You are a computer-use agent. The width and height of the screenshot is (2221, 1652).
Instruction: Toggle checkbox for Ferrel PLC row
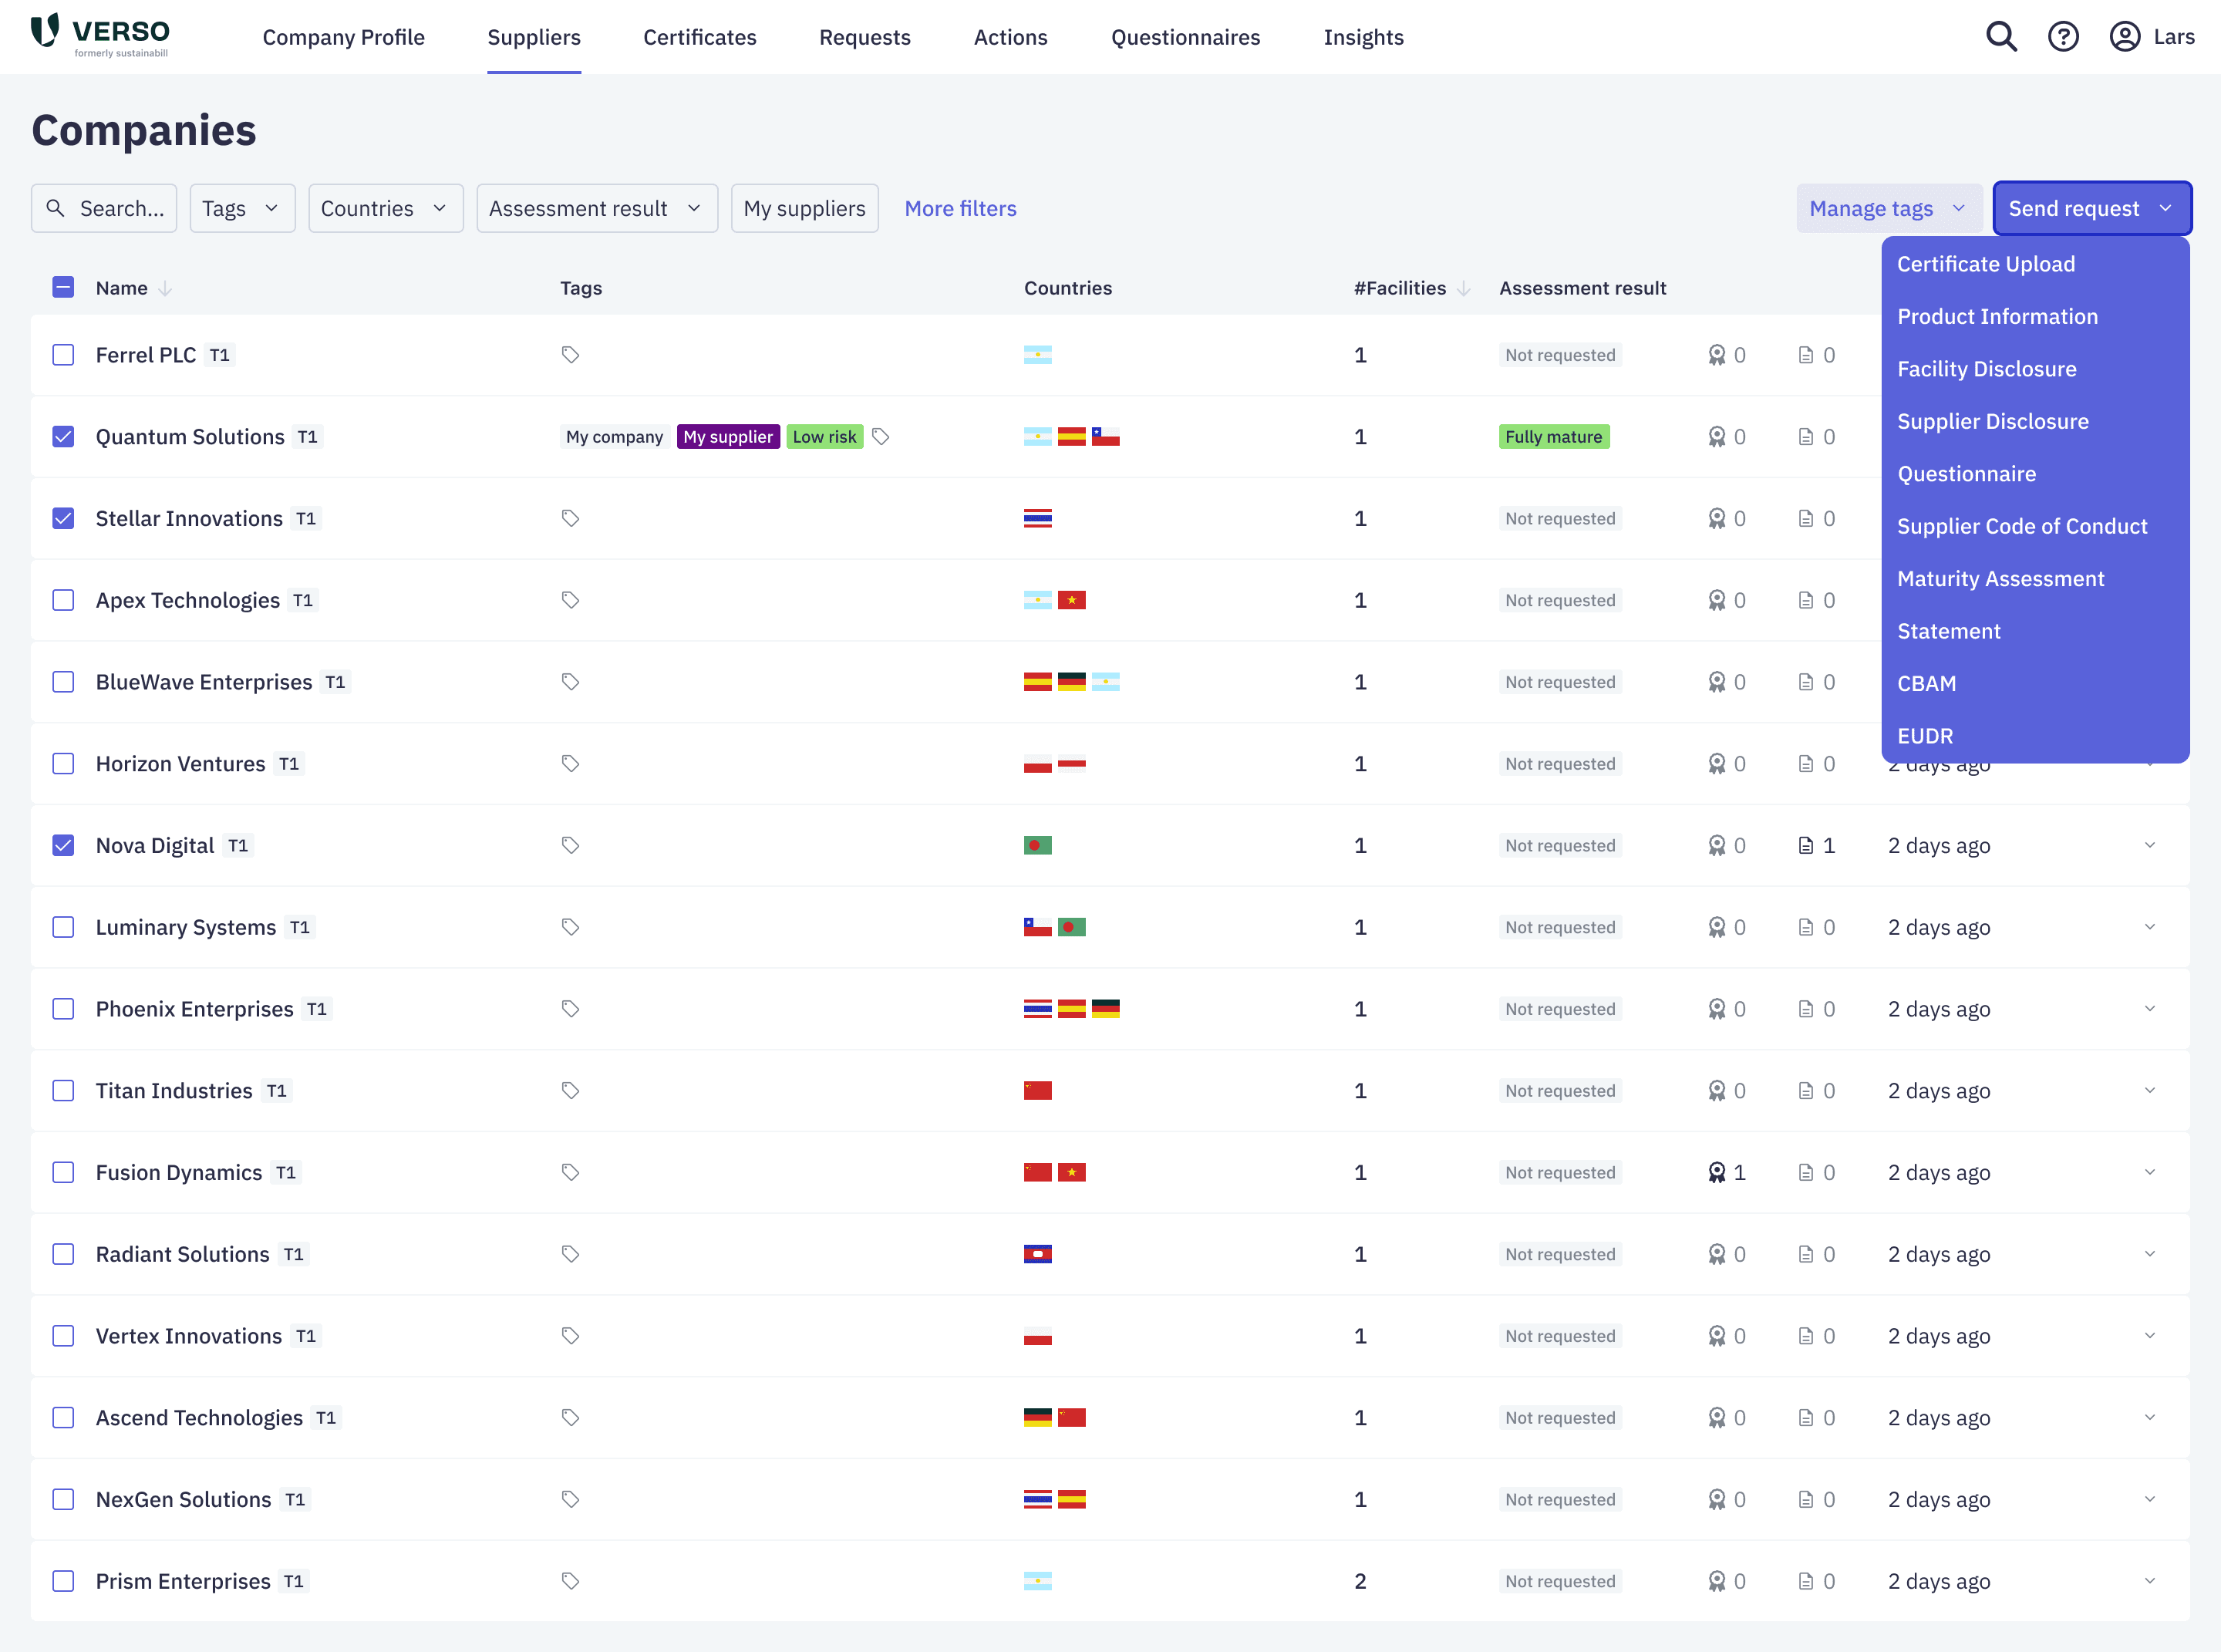pyautogui.click(x=64, y=354)
